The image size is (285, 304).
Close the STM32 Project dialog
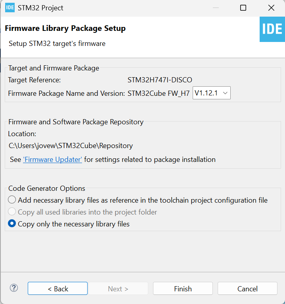[x=271, y=8]
